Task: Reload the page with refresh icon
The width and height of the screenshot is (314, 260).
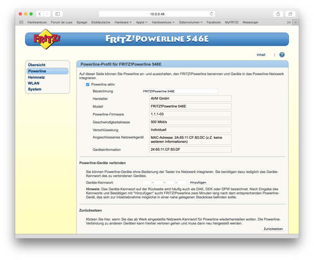Action: click(x=211, y=14)
